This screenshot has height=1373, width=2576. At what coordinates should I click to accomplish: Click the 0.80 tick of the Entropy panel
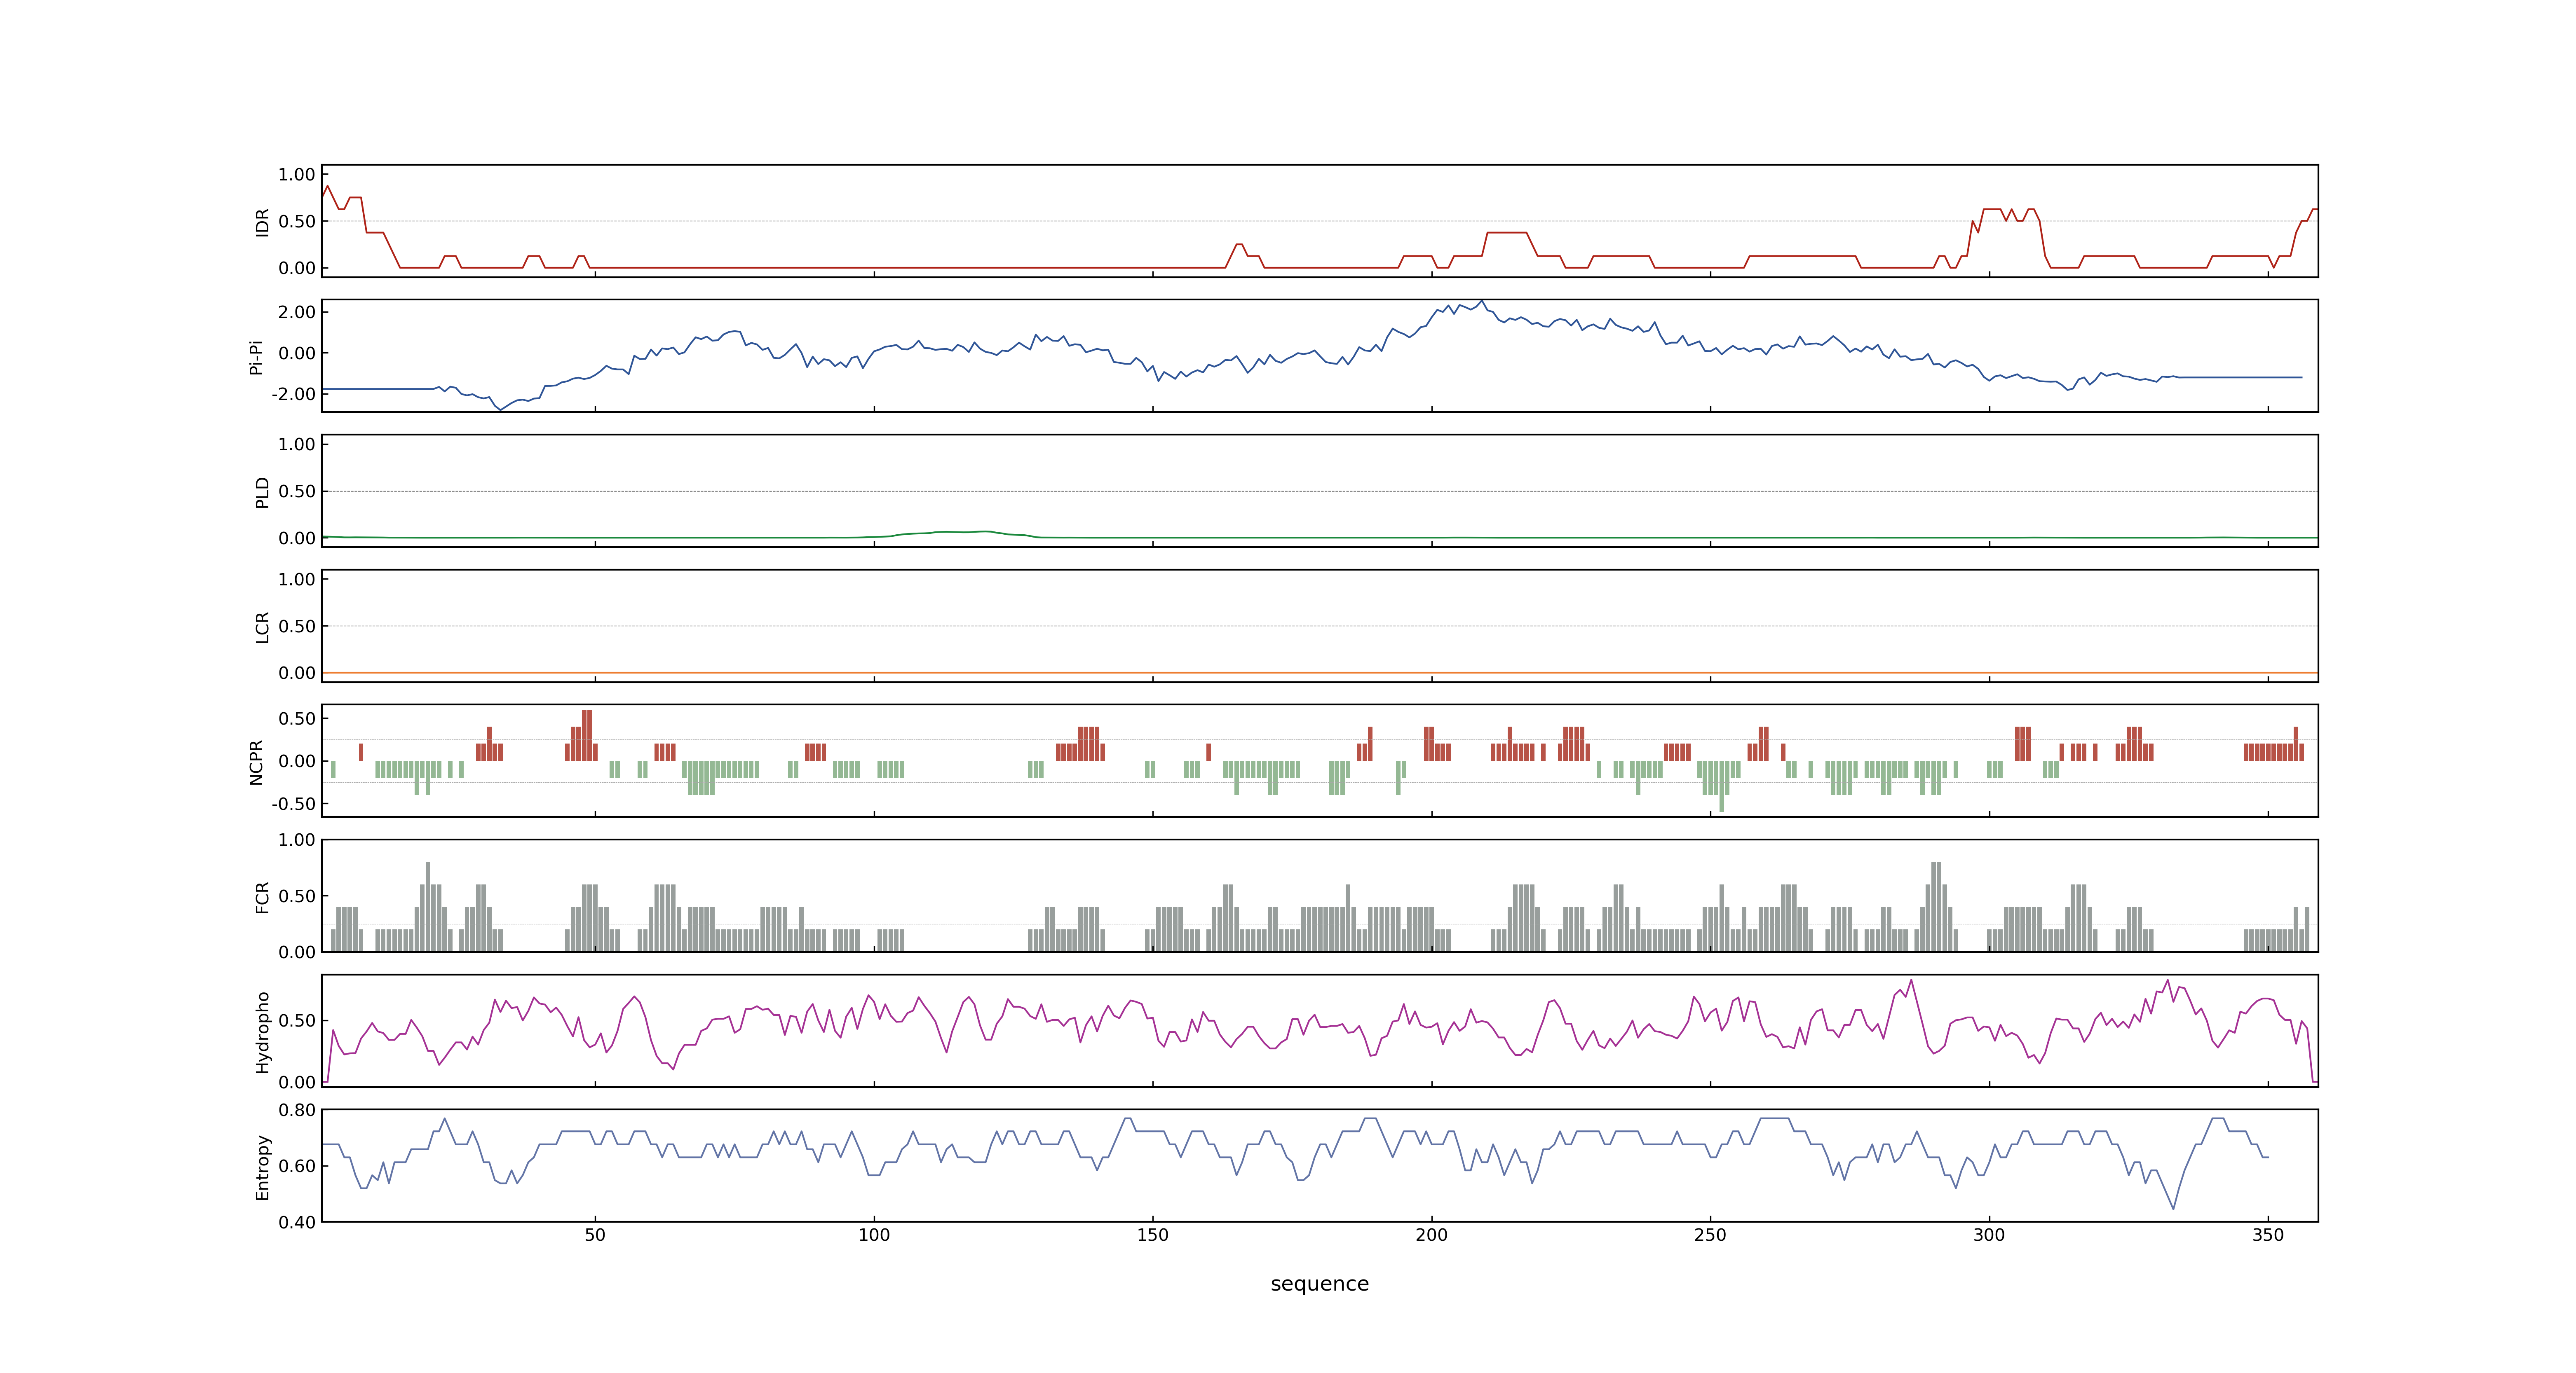(x=297, y=1110)
